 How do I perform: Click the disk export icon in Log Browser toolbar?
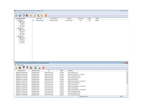click(x=35, y=68)
